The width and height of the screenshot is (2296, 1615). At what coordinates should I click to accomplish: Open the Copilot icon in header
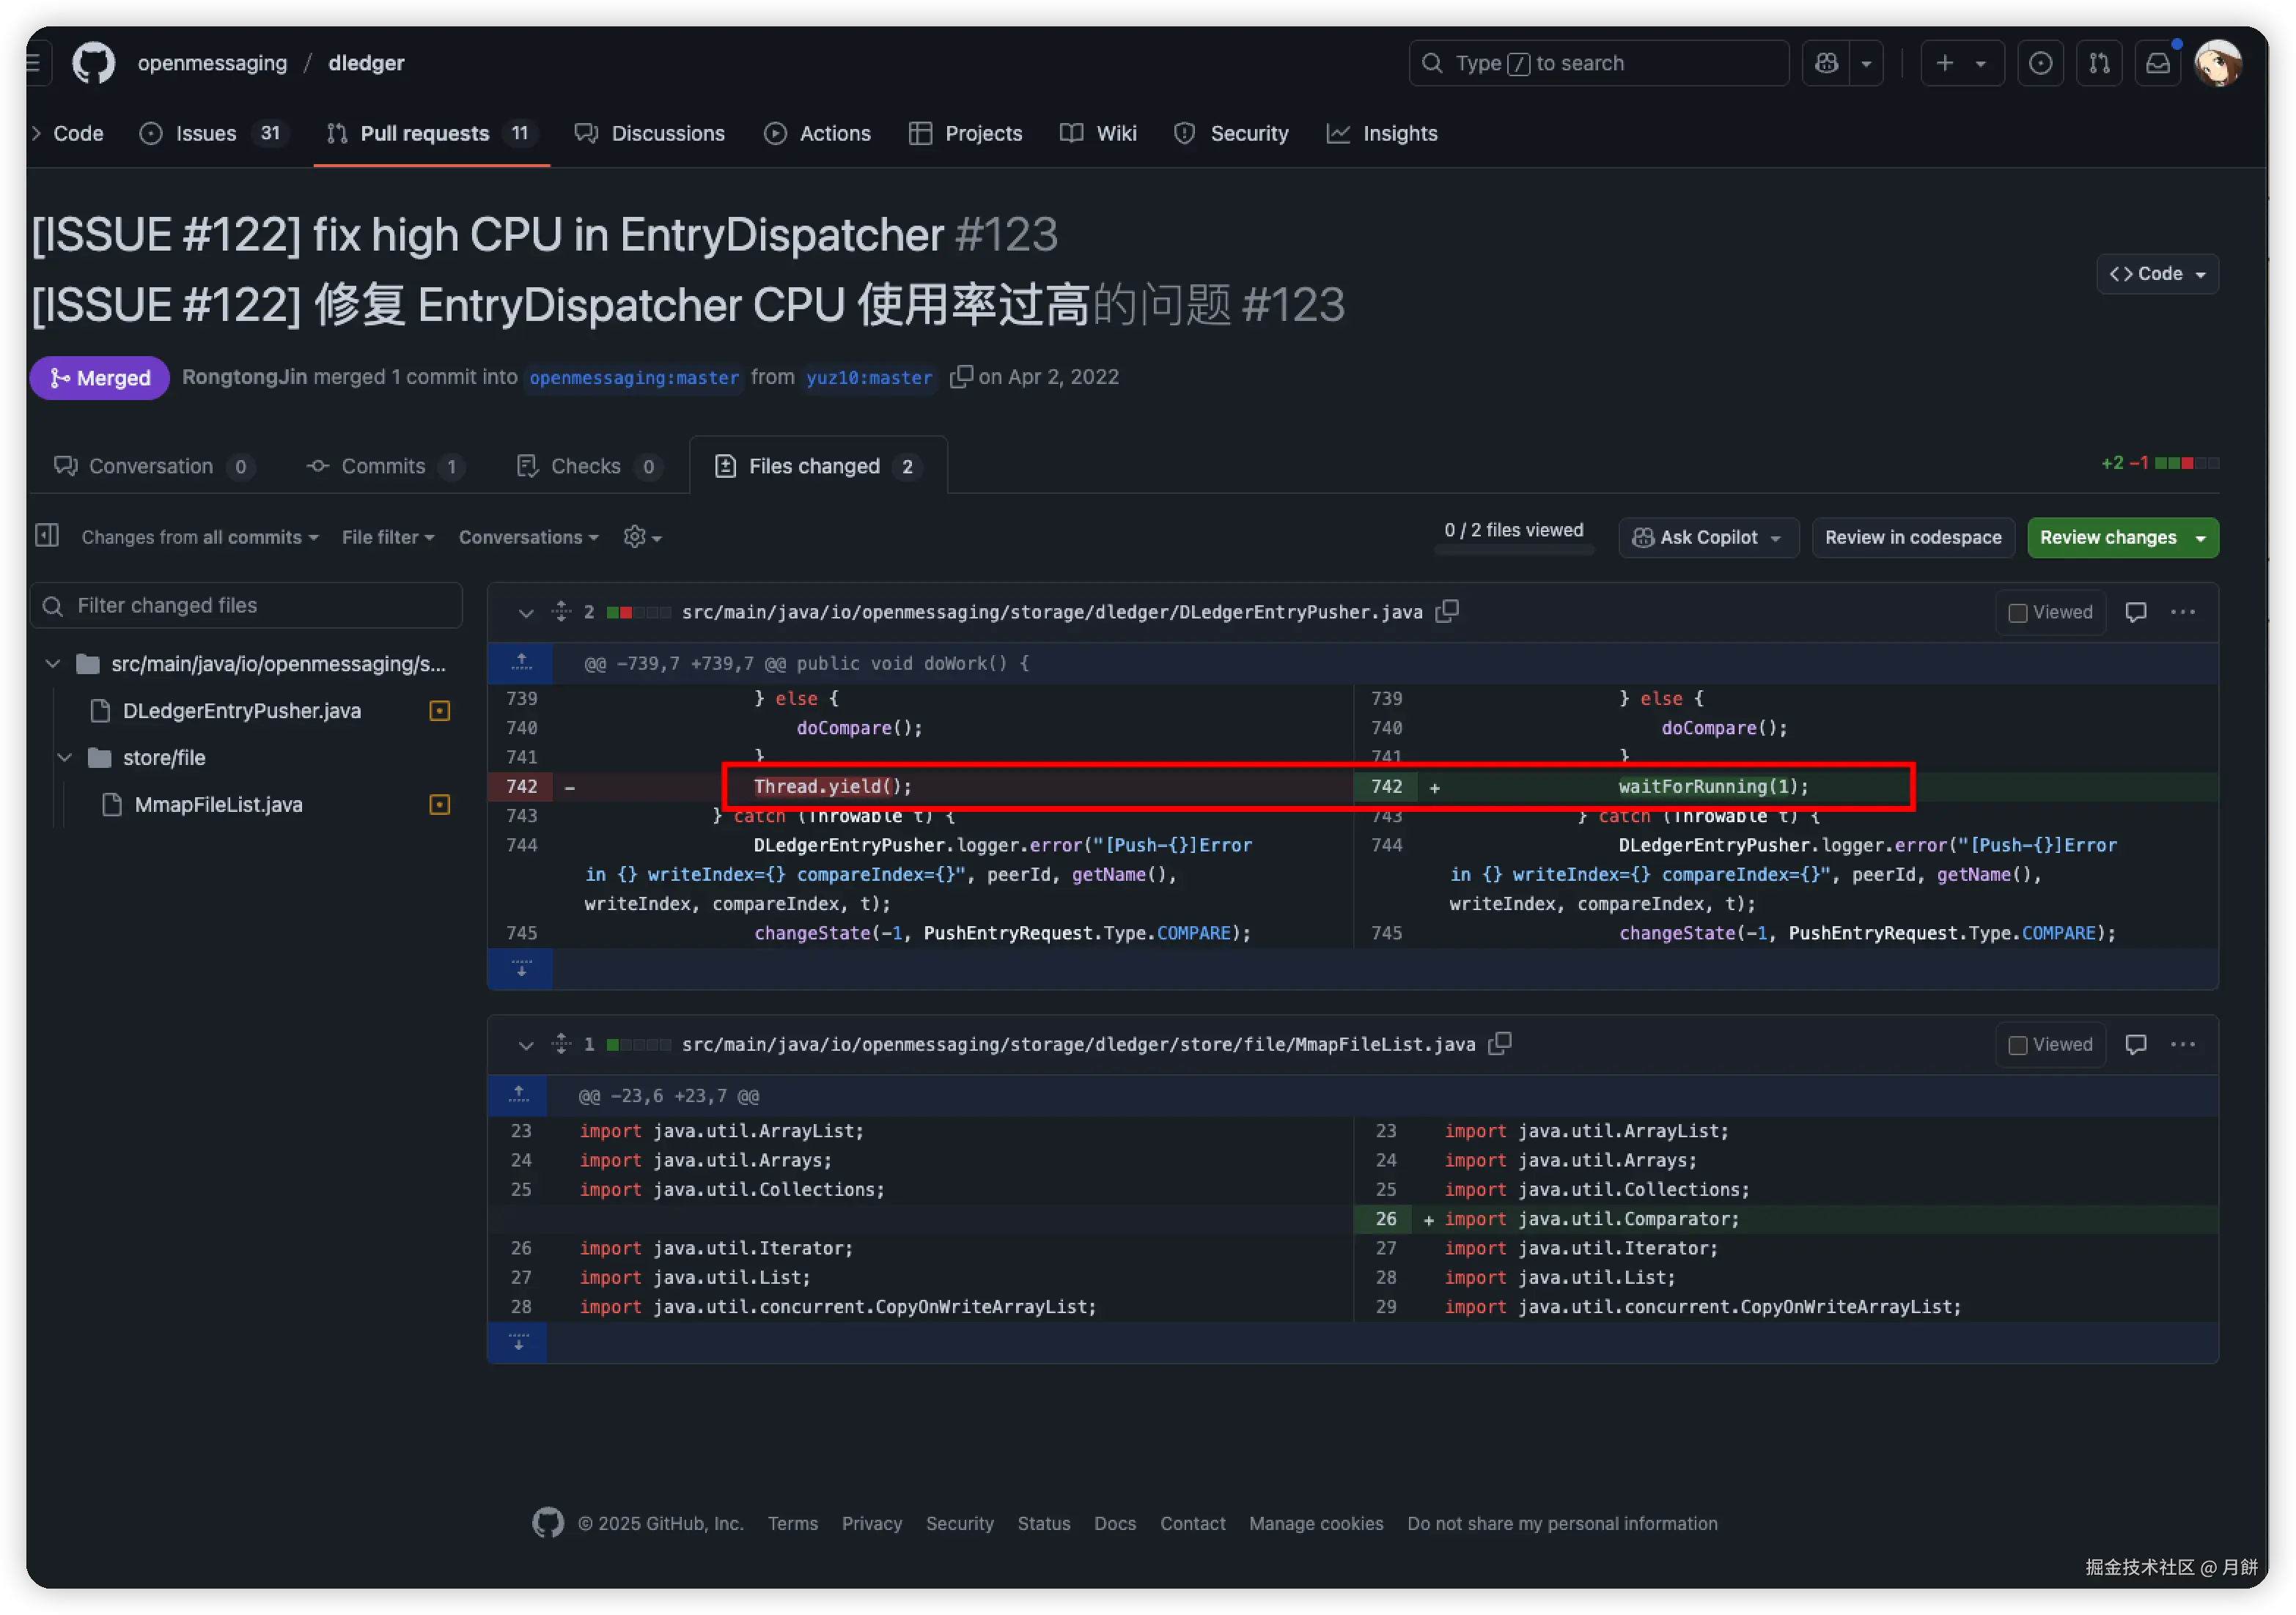coord(1826,63)
